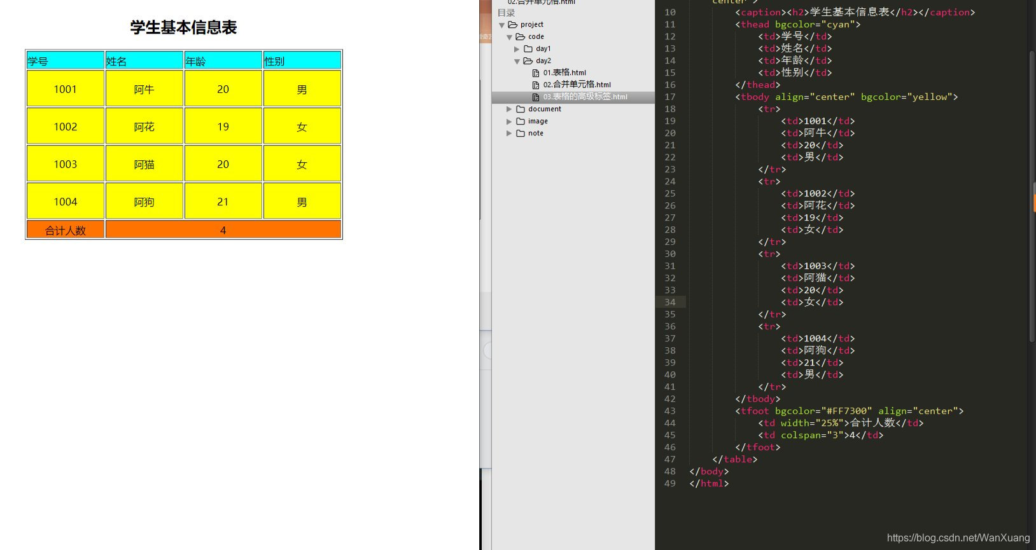Click the 年龄 header cell
The width and height of the screenshot is (1036, 550).
pos(223,60)
